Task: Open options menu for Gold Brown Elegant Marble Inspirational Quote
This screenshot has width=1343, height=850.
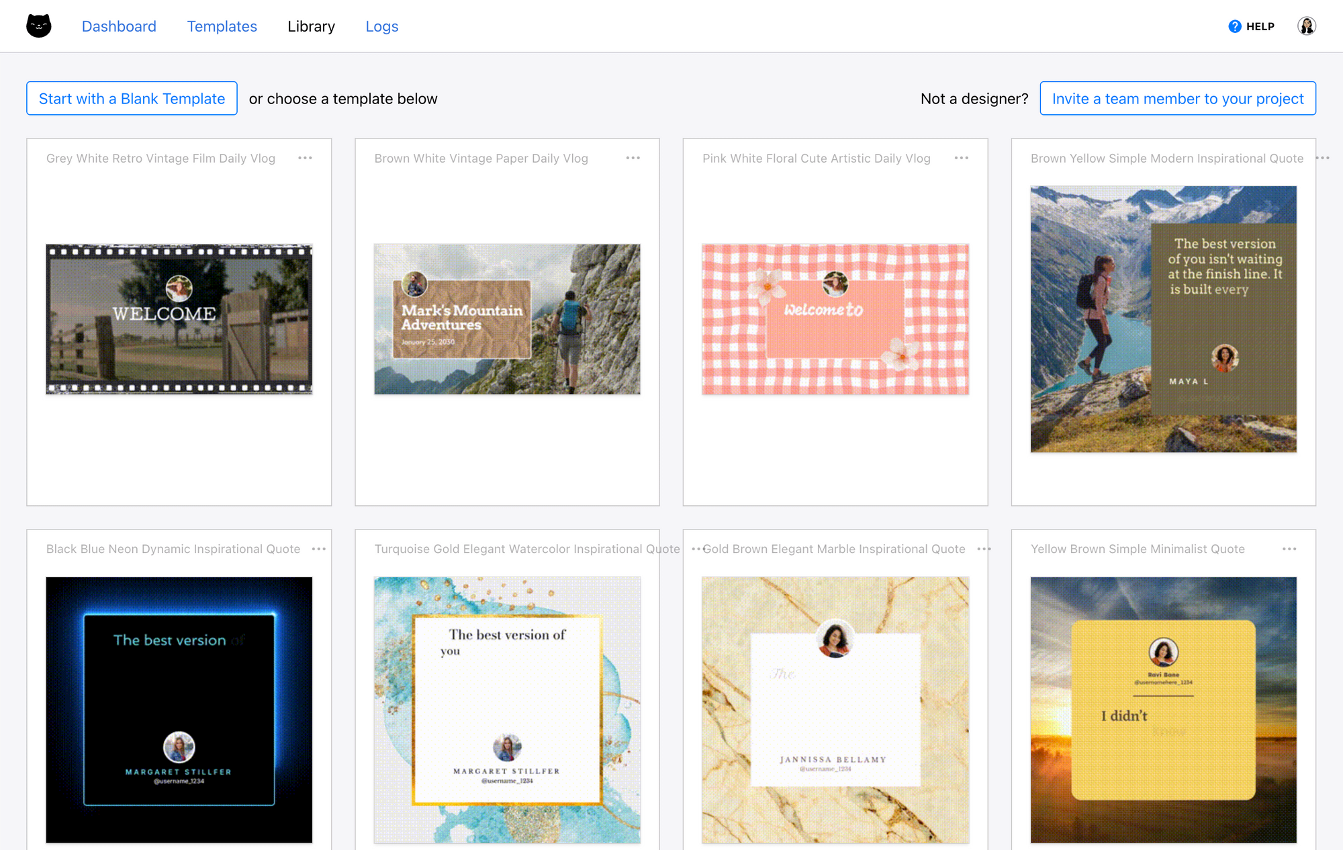Action: tap(984, 549)
